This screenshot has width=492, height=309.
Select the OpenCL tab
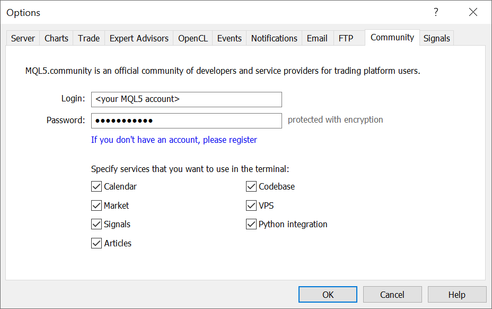[x=192, y=38]
